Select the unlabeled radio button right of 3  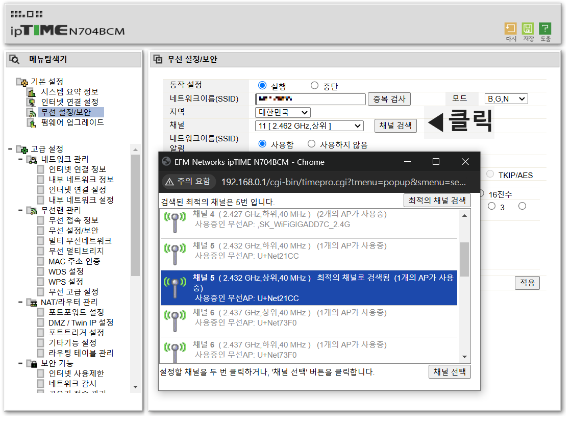coord(523,206)
